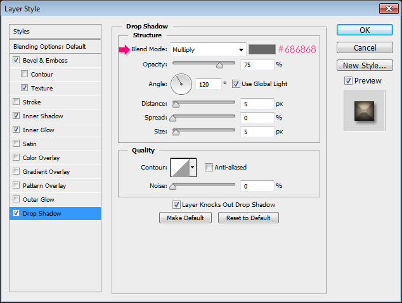Focus the Spread value field
Viewport: 402px width, 303px height.
tap(257, 118)
